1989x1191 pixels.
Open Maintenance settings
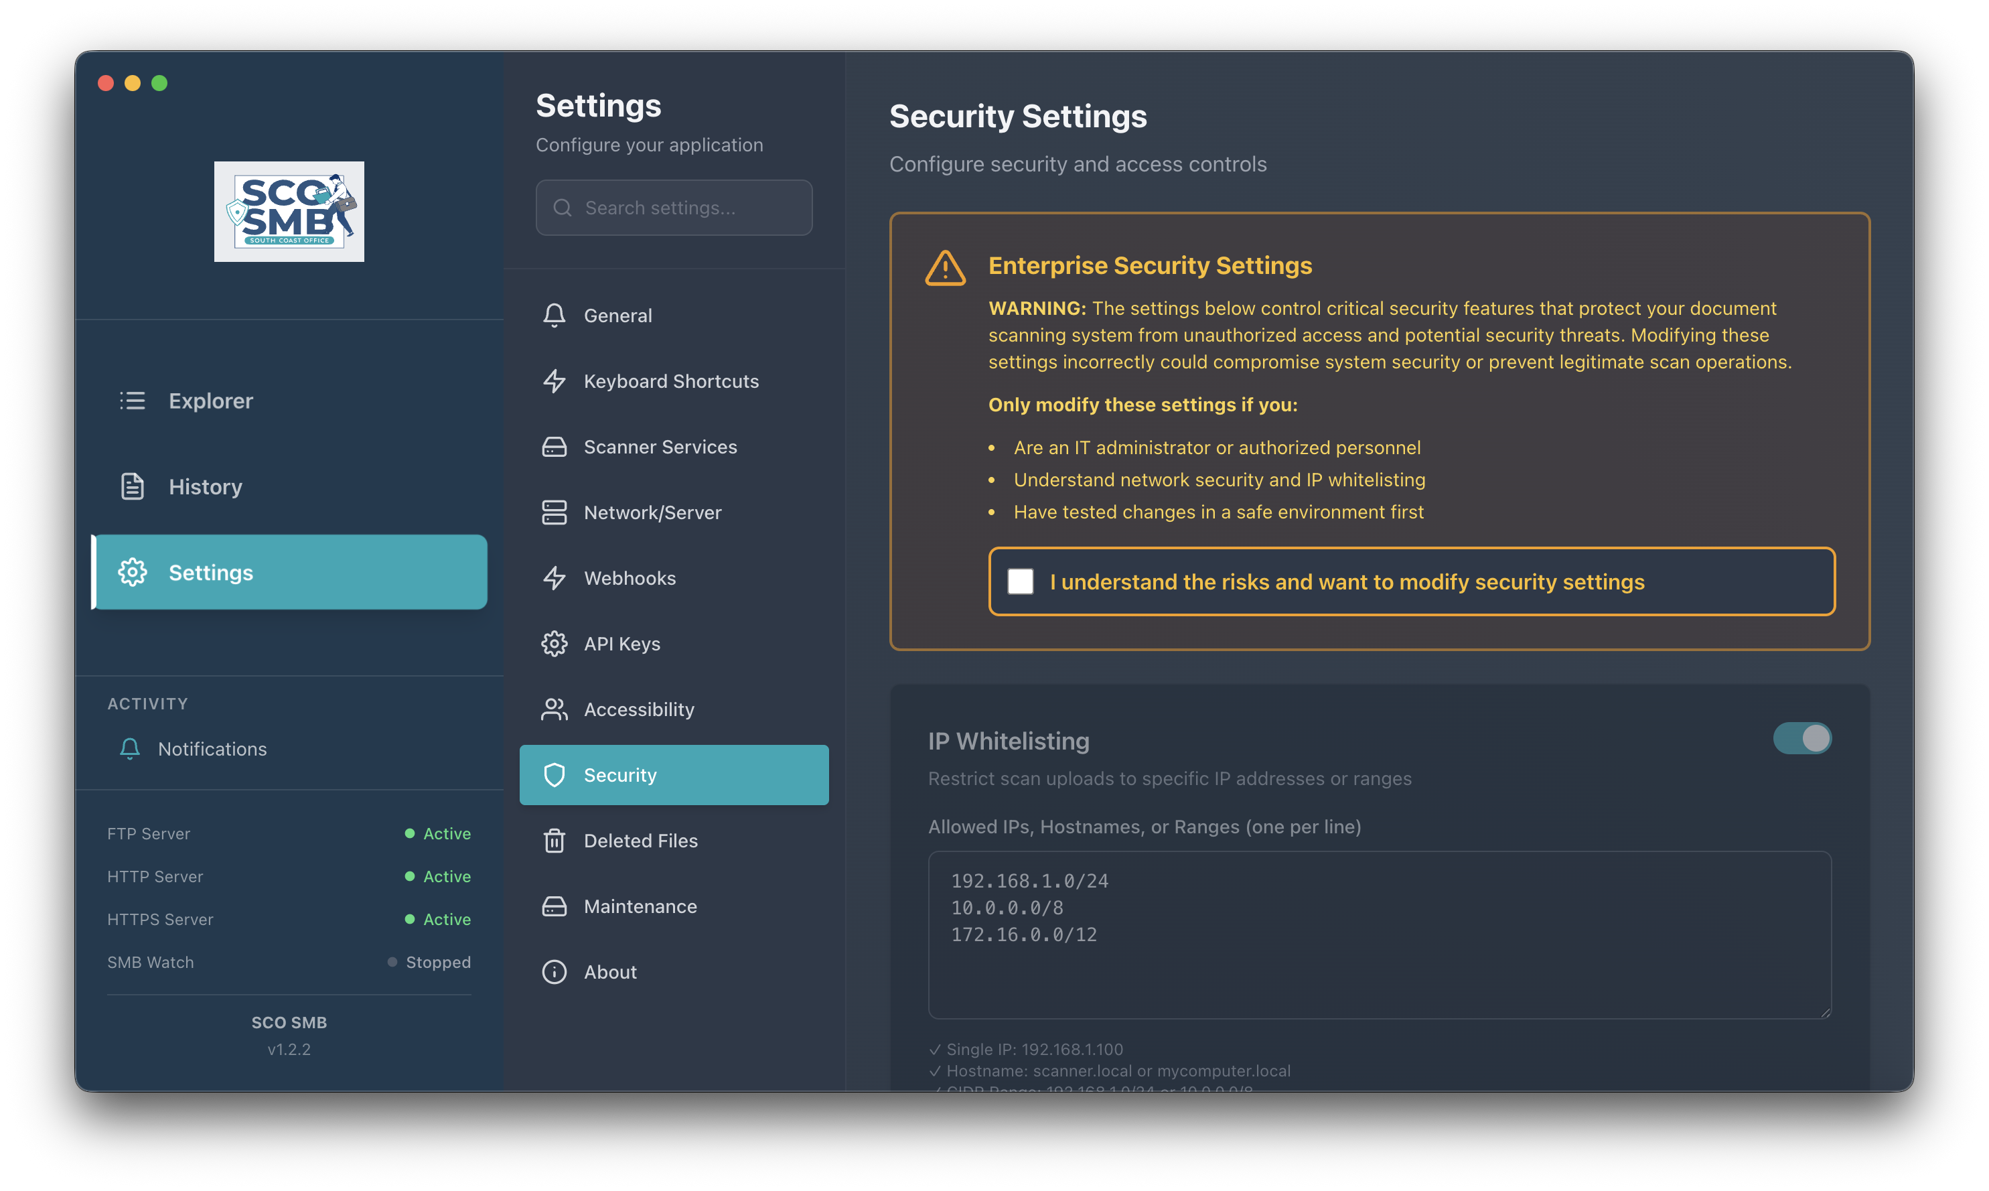pos(674,906)
